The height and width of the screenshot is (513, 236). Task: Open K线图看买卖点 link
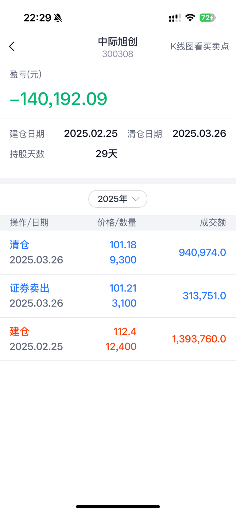click(200, 46)
